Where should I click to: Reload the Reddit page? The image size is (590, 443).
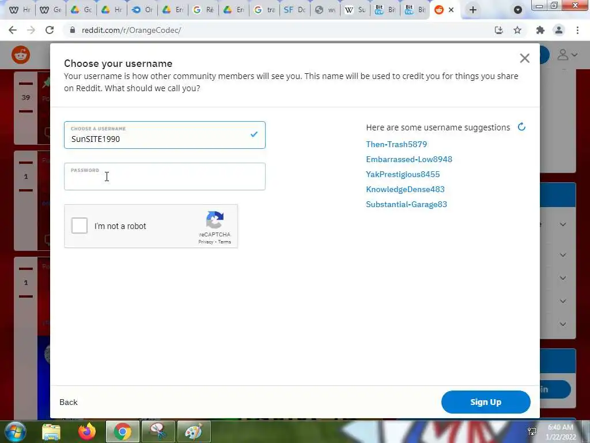(50, 30)
